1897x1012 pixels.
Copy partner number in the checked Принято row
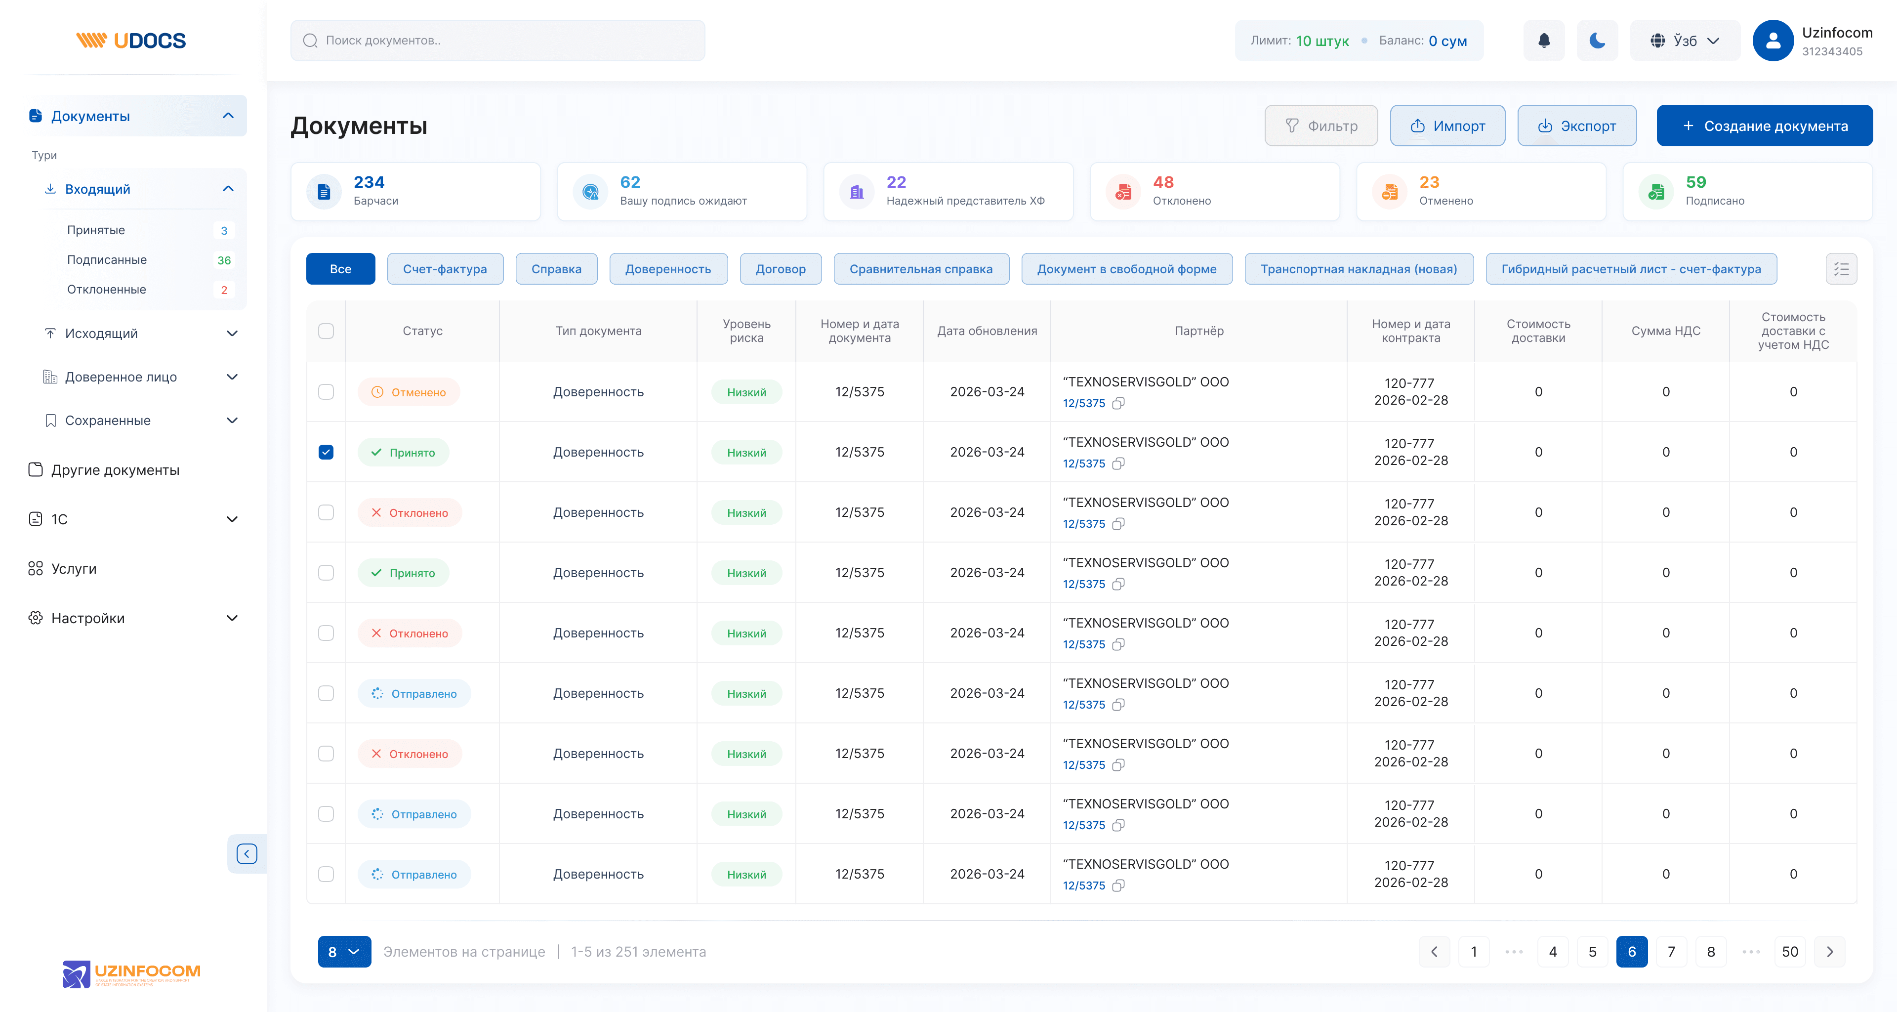(x=1118, y=464)
